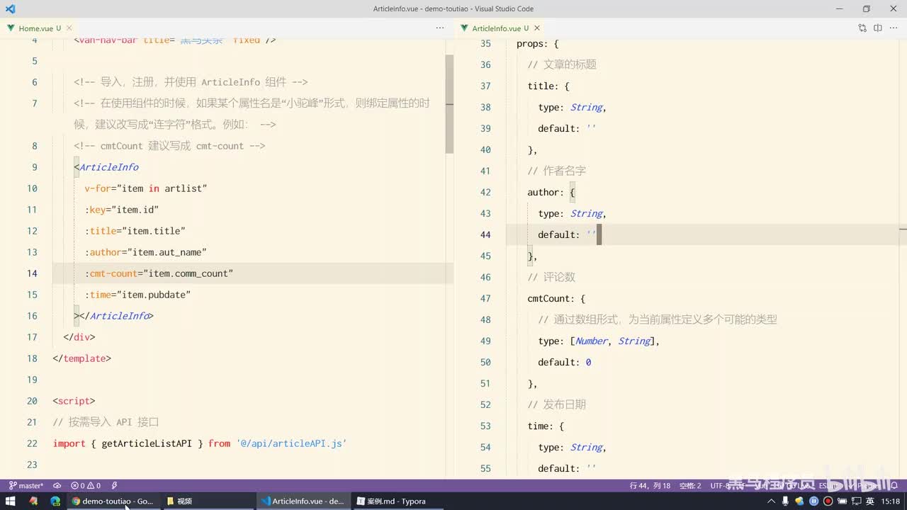907x510 pixels.
Task: Switch to the ArticleInfo.vue tab
Action: coord(500,28)
